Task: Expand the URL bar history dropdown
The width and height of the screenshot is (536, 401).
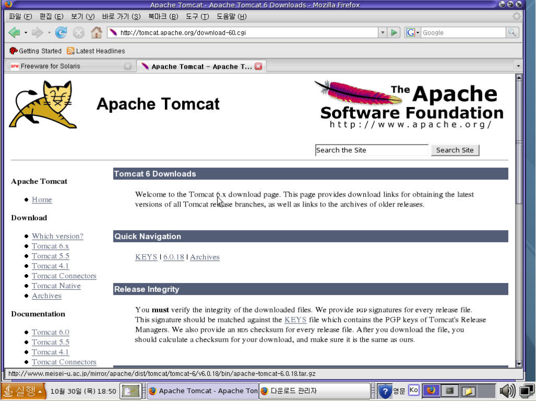Action: tap(383, 32)
